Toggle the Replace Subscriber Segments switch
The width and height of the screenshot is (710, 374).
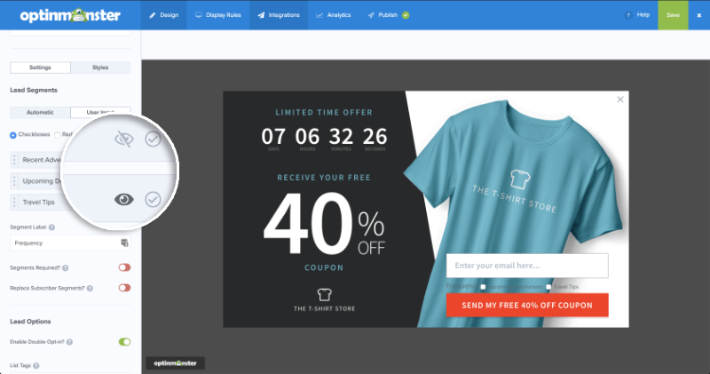(124, 288)
